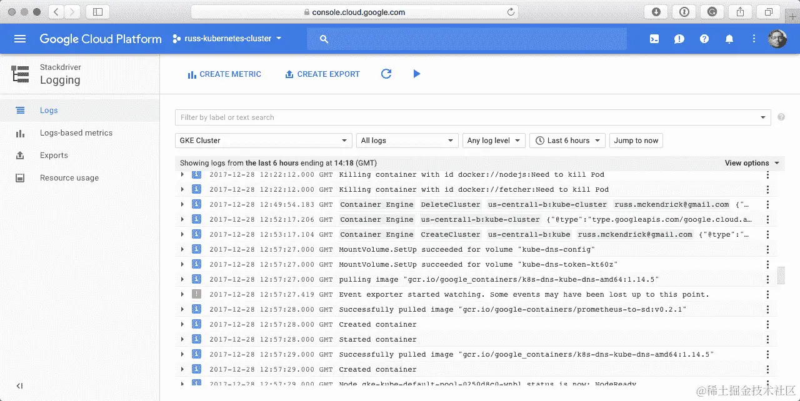
Task: Open the help question mark icon
Action: (x=704, y=39)
